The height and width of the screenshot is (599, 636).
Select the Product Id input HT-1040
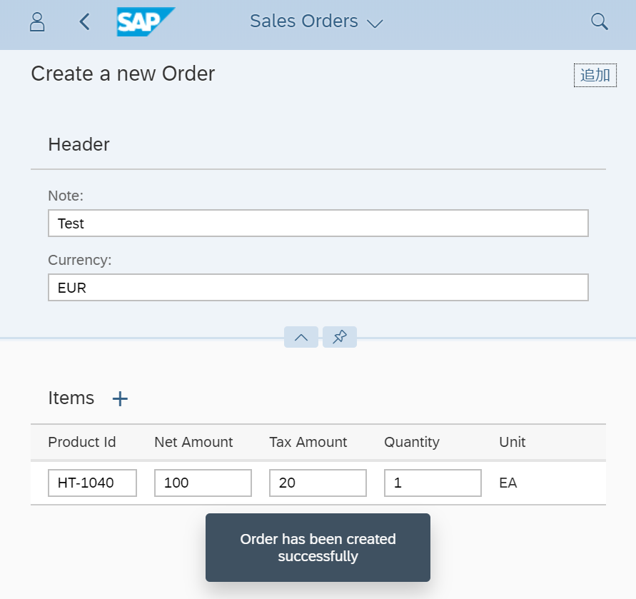(92, 483)
